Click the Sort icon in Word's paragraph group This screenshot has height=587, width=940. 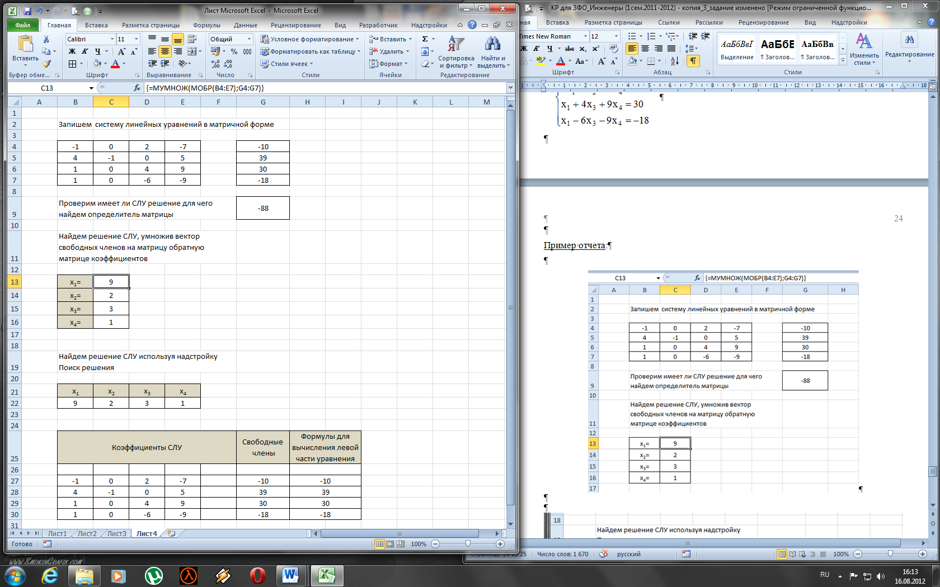tap(675, 61)
